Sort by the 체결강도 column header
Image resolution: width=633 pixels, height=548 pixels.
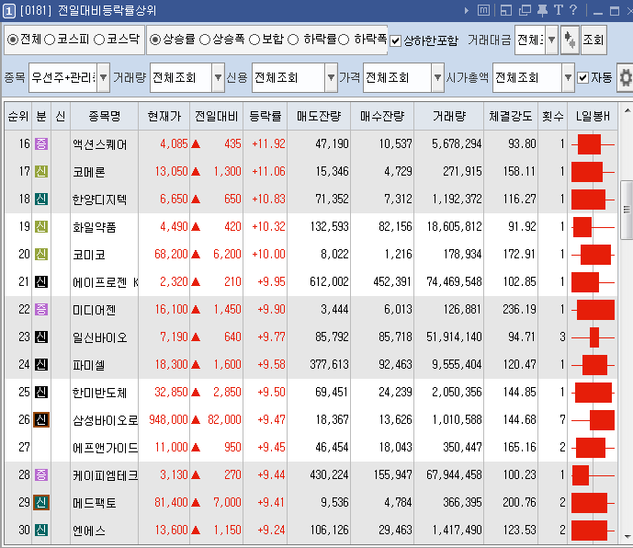(x=511, y=117)
